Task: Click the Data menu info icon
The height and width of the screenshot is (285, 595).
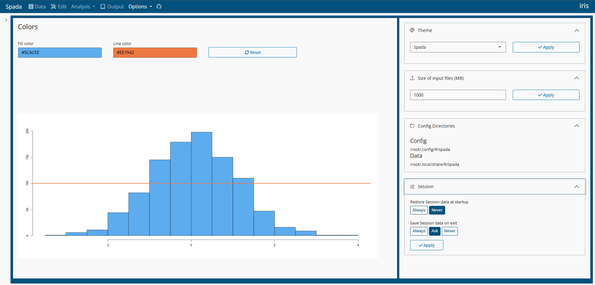Action: click(x=31, y=7)
